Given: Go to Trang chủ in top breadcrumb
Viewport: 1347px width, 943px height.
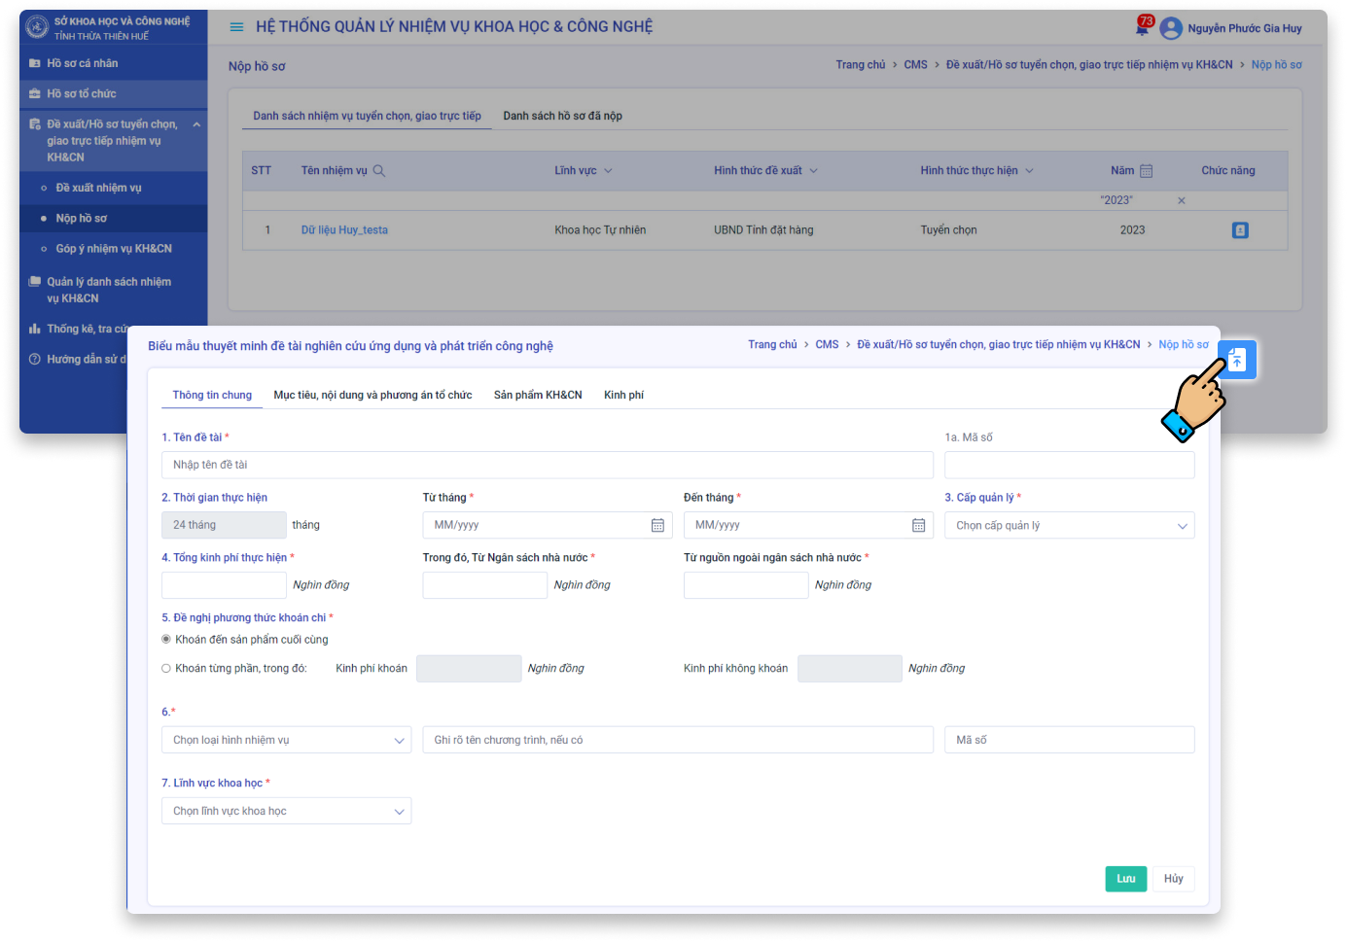Looking at the screenshot, I should tap(860, 65).
